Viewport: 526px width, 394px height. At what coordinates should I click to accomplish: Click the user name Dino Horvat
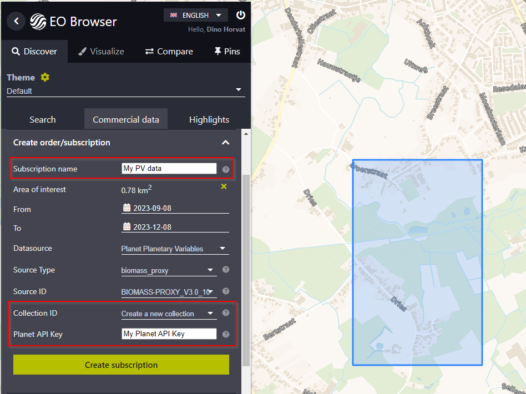(x=226, y=29)
